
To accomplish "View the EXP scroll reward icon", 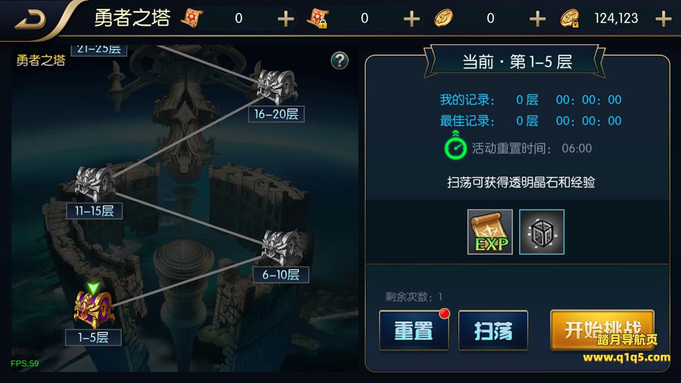I will pyautogui.click(x=490, y=231).
